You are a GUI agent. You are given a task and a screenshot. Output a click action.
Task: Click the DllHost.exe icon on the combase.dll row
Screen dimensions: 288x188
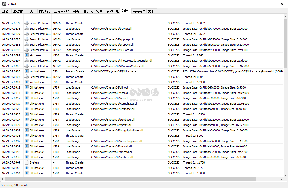[x=27, y=120]
